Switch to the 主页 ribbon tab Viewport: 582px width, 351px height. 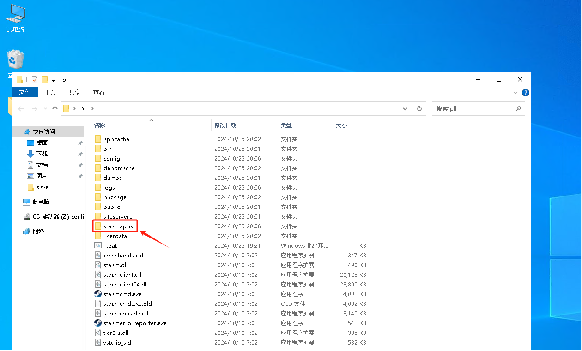[50, 92]
